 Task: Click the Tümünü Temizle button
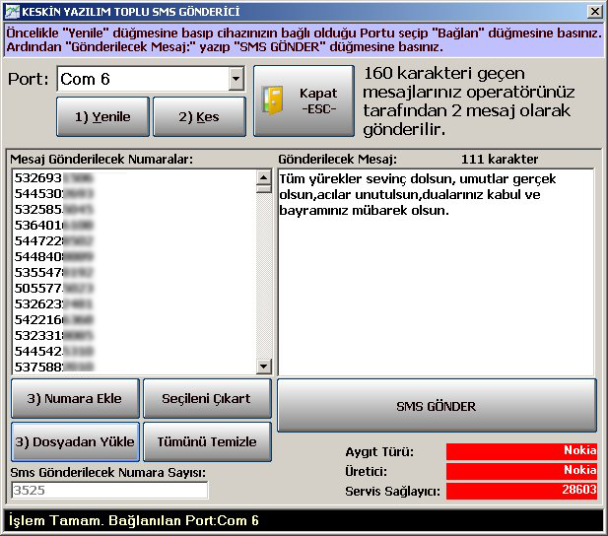pyautogui.click(x=206, y=442)
